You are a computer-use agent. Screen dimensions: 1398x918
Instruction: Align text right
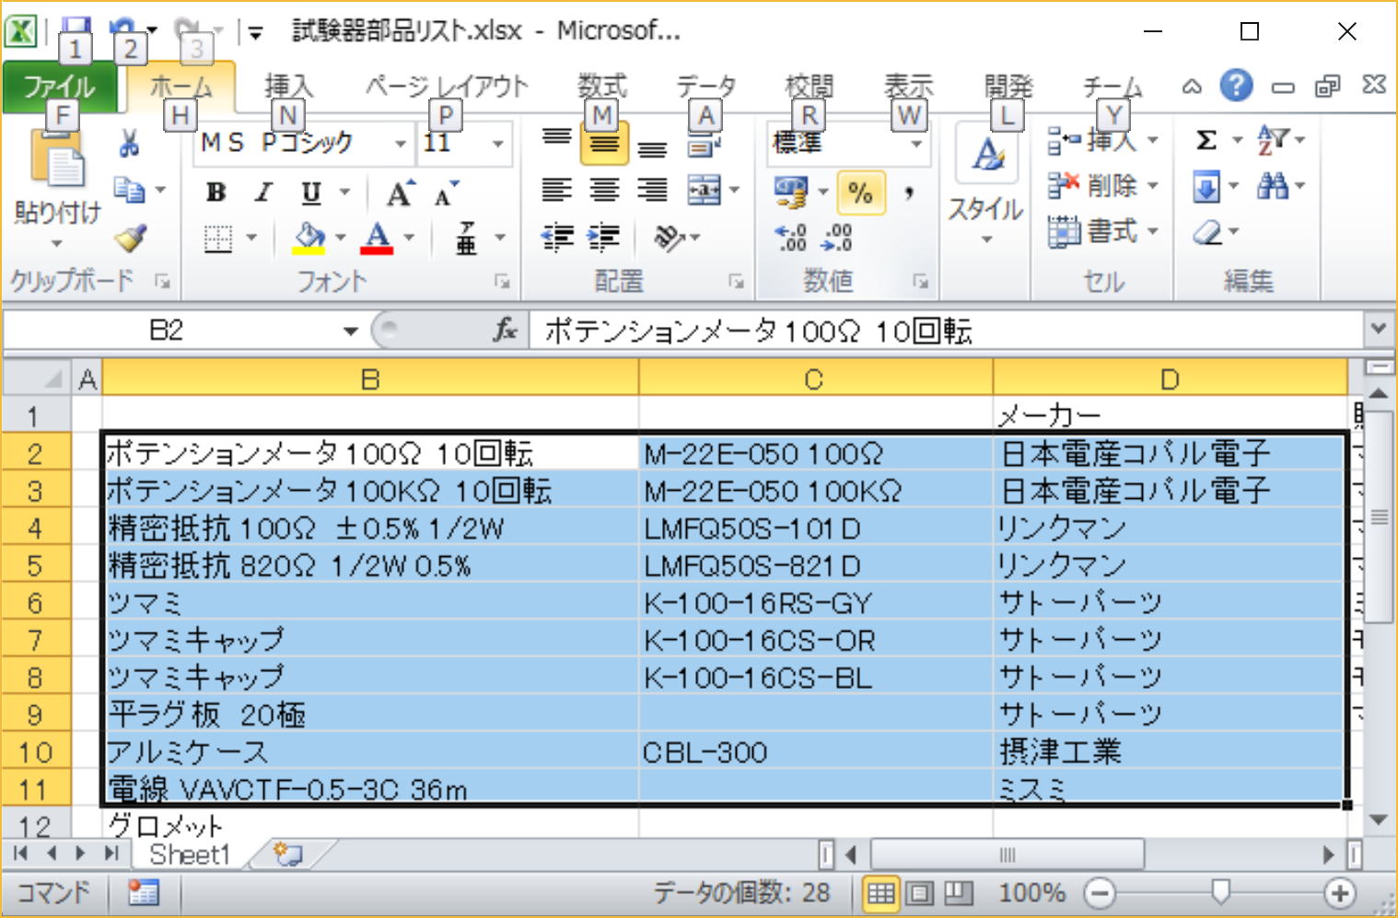click(x=652, y=190)
